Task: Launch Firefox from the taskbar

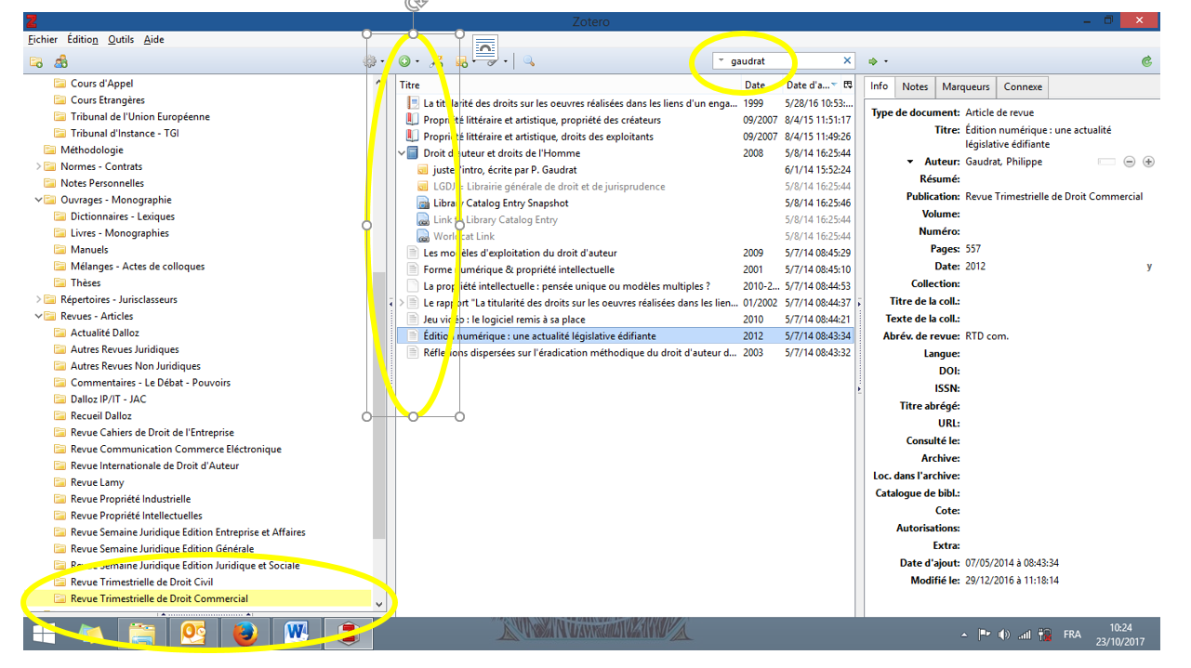Action: (245, 634)
